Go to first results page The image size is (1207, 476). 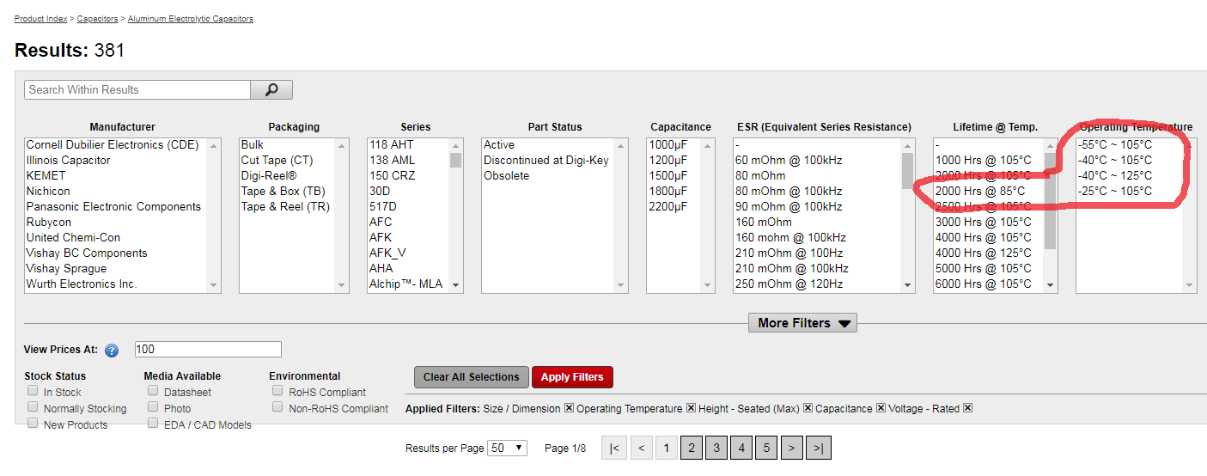point(614,448)
